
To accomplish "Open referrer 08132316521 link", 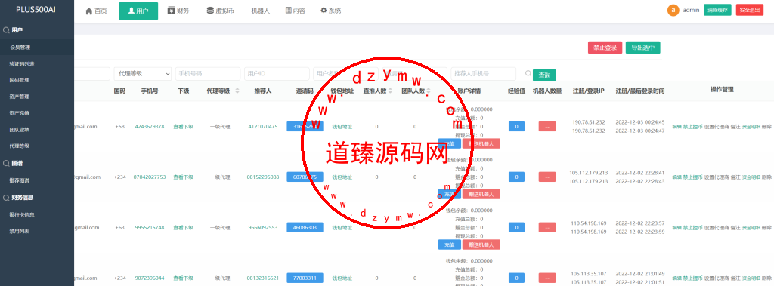I will click(x=263, y=278).
